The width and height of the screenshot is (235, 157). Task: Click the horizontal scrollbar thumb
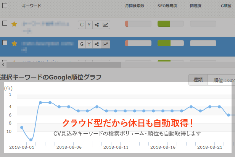64,65
